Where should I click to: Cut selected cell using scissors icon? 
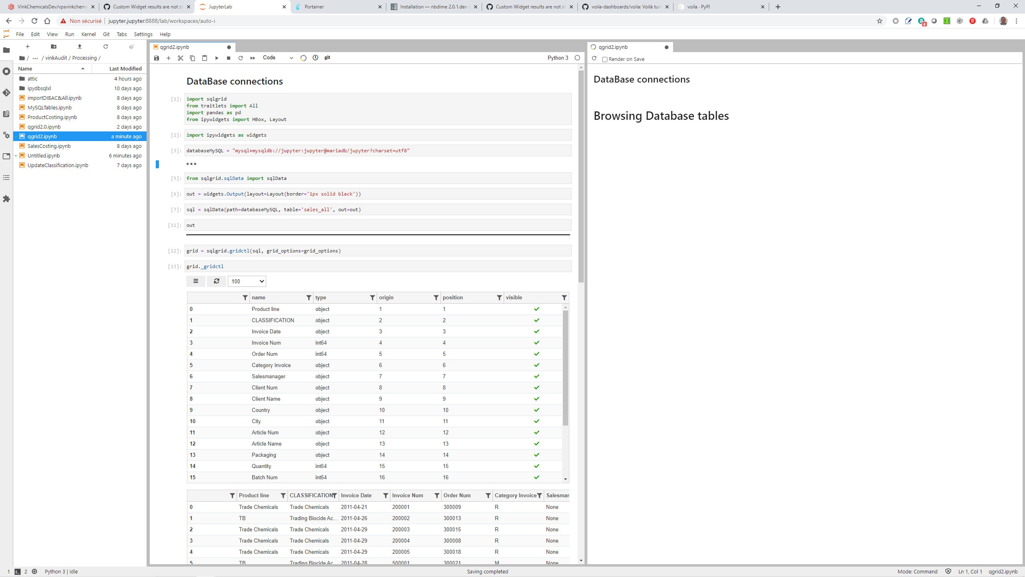pyautogui.click(x=181, y=58)
